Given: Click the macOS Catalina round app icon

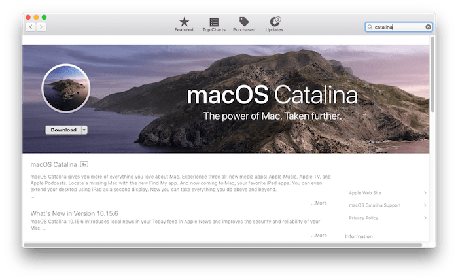Looking at the screenshot, I should tap(65, 88).
